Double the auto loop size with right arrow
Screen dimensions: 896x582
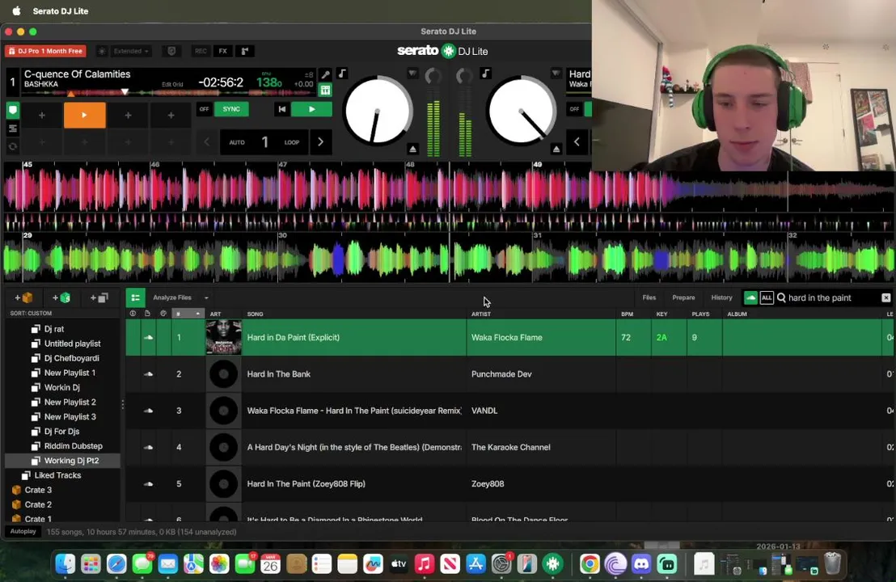click(x=320, y=141)
